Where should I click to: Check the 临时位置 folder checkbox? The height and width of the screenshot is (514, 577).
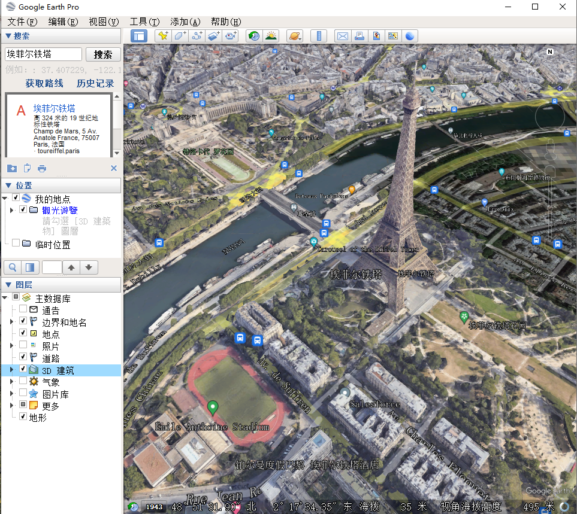tap(16, 243)
